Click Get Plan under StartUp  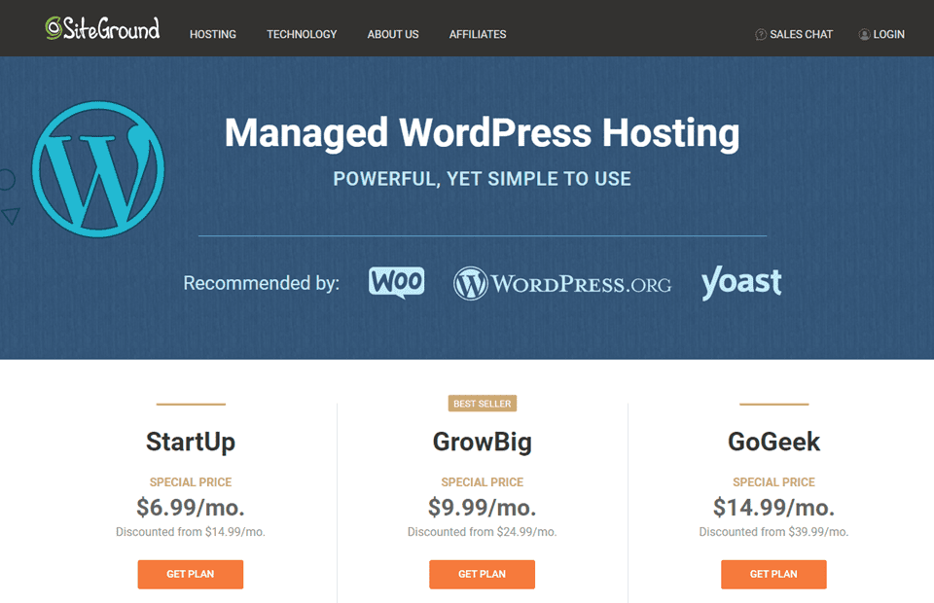point(190,574)
